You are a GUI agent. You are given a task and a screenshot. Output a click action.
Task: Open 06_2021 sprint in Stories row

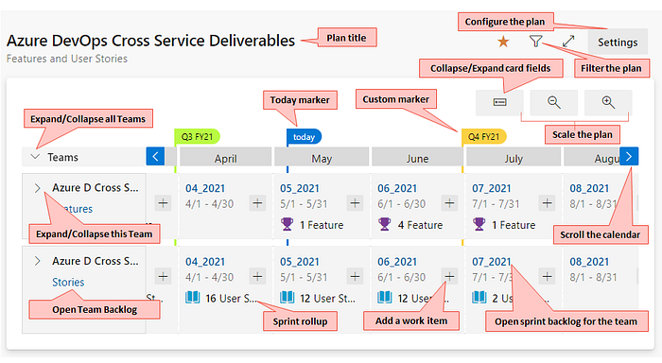pyautogui.click(x=397, y=262)
